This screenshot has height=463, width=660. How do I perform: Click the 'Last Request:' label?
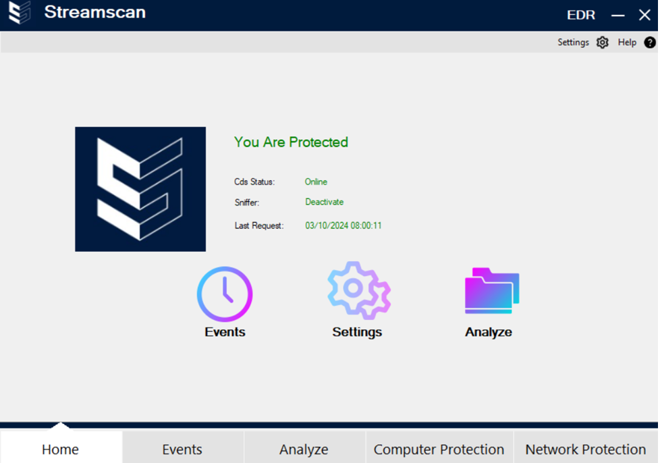pyautogui.click(x=259, y=225)
